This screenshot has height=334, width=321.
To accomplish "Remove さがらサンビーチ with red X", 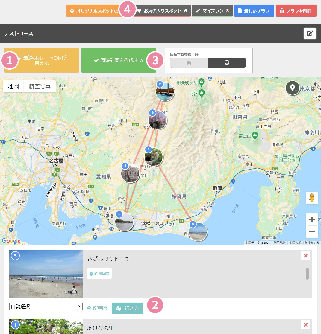I will pos(305,256).
